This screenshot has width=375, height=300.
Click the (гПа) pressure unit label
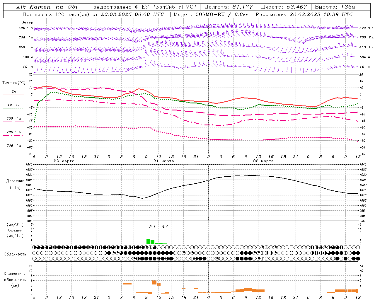15,187
